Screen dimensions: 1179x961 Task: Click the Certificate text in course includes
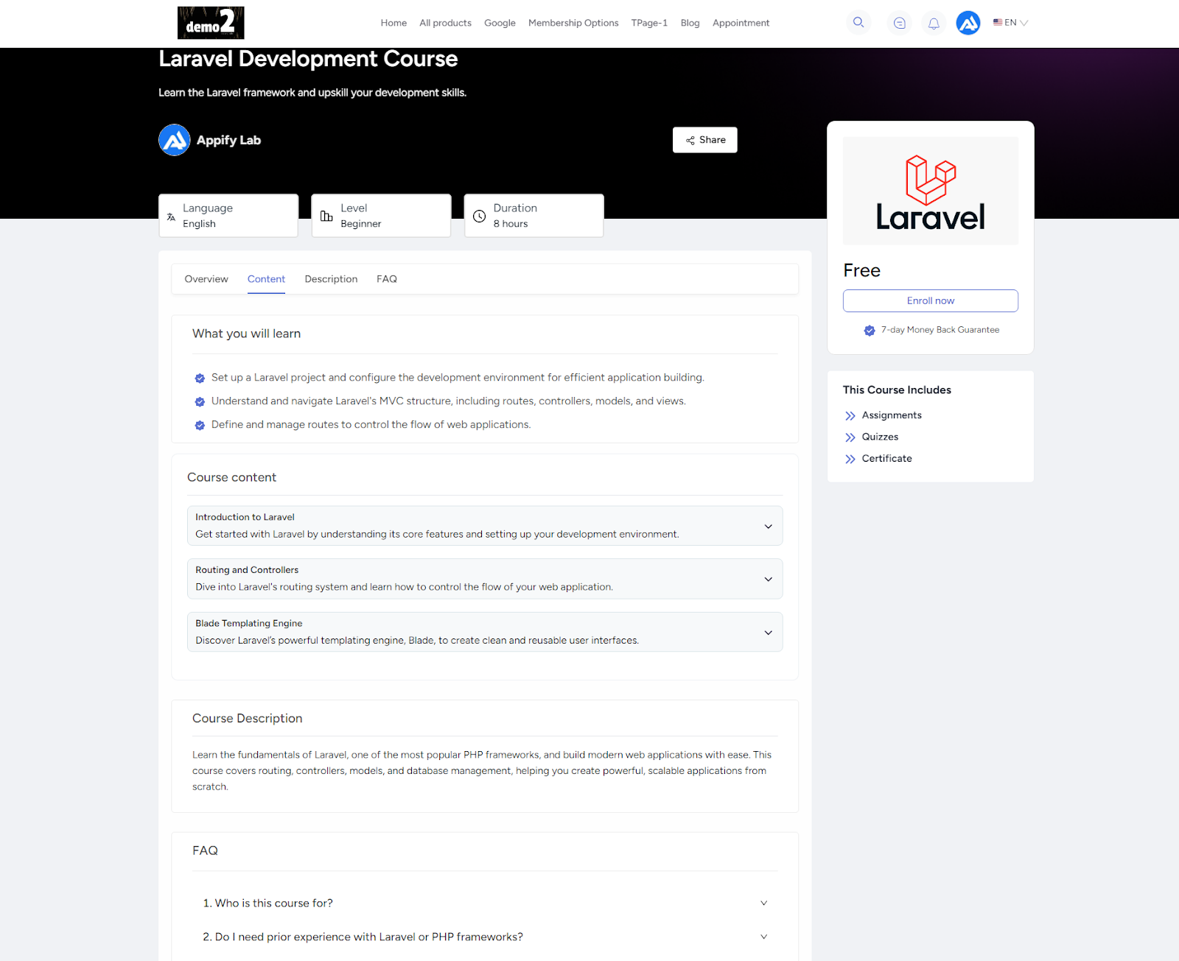pos(886,458)
